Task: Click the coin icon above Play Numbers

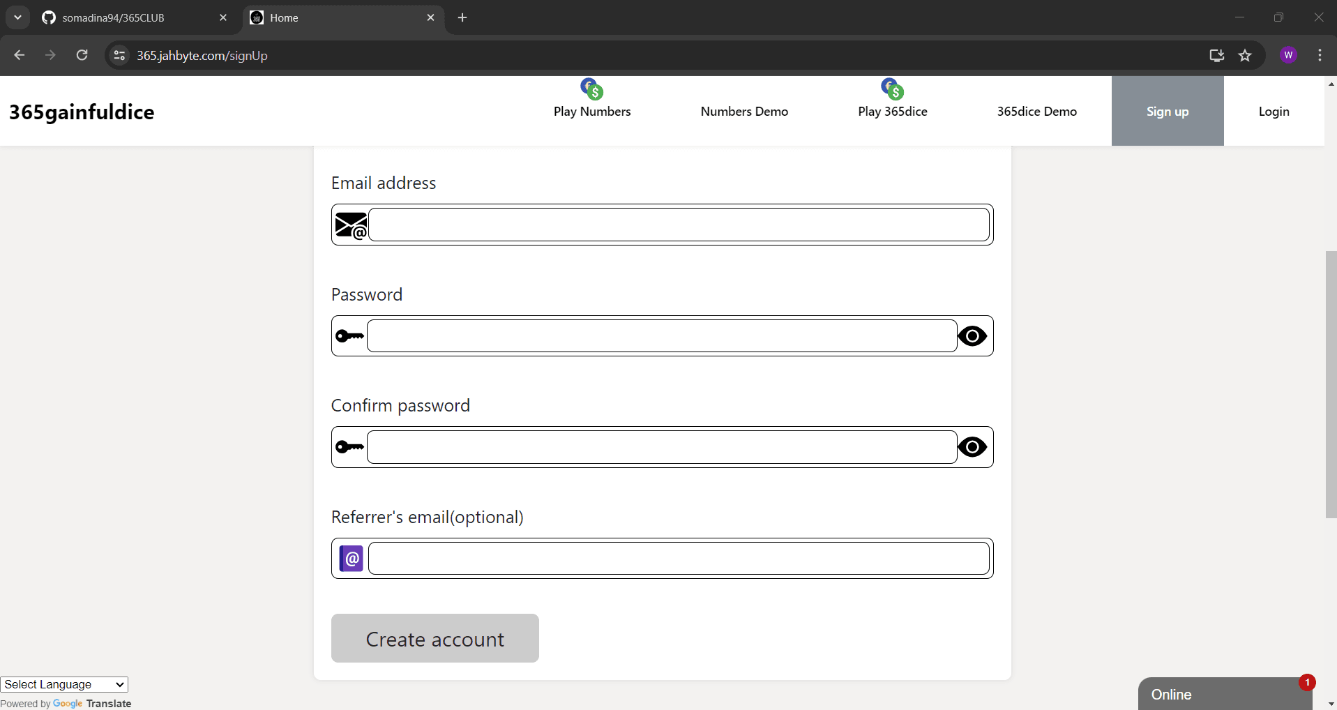Action: tap(592, 89)
